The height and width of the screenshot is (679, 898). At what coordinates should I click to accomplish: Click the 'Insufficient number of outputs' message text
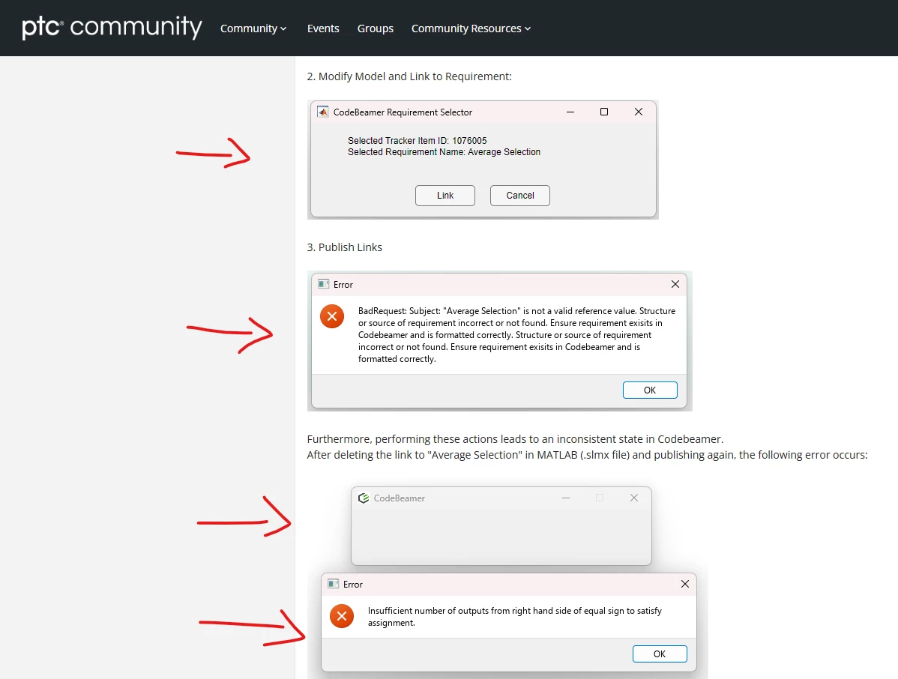pyautogui.click(x=514, y=617)
